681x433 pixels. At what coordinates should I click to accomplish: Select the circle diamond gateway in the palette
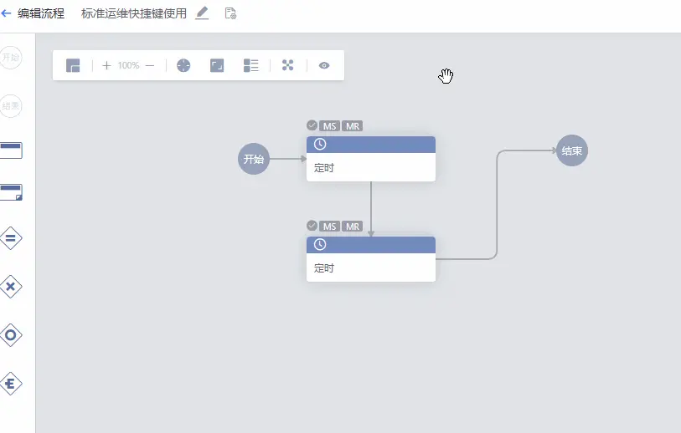pos(11,335)
